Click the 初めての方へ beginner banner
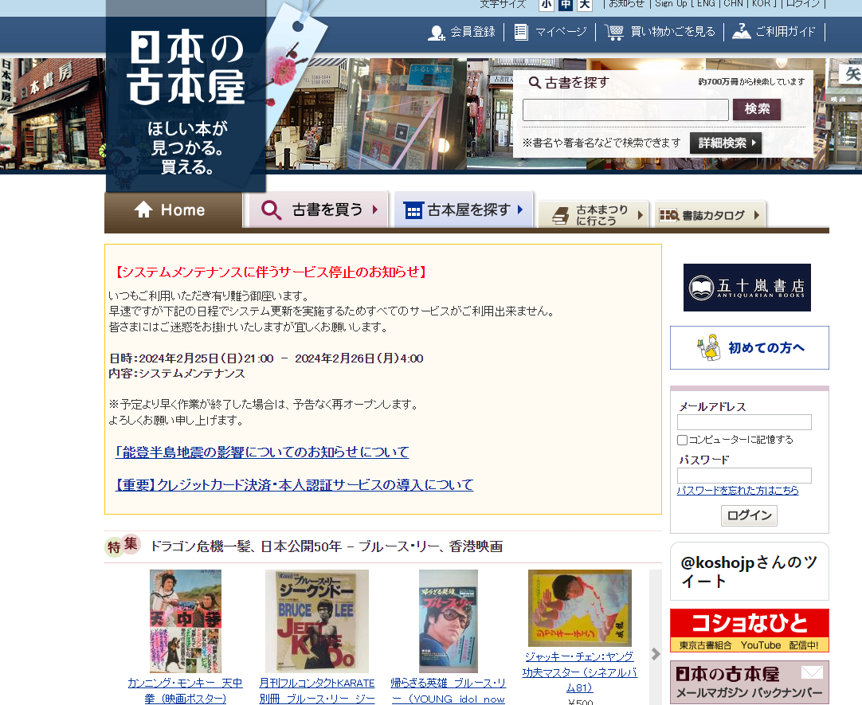The width and height of the screenshot is (862, 705). 749,348
